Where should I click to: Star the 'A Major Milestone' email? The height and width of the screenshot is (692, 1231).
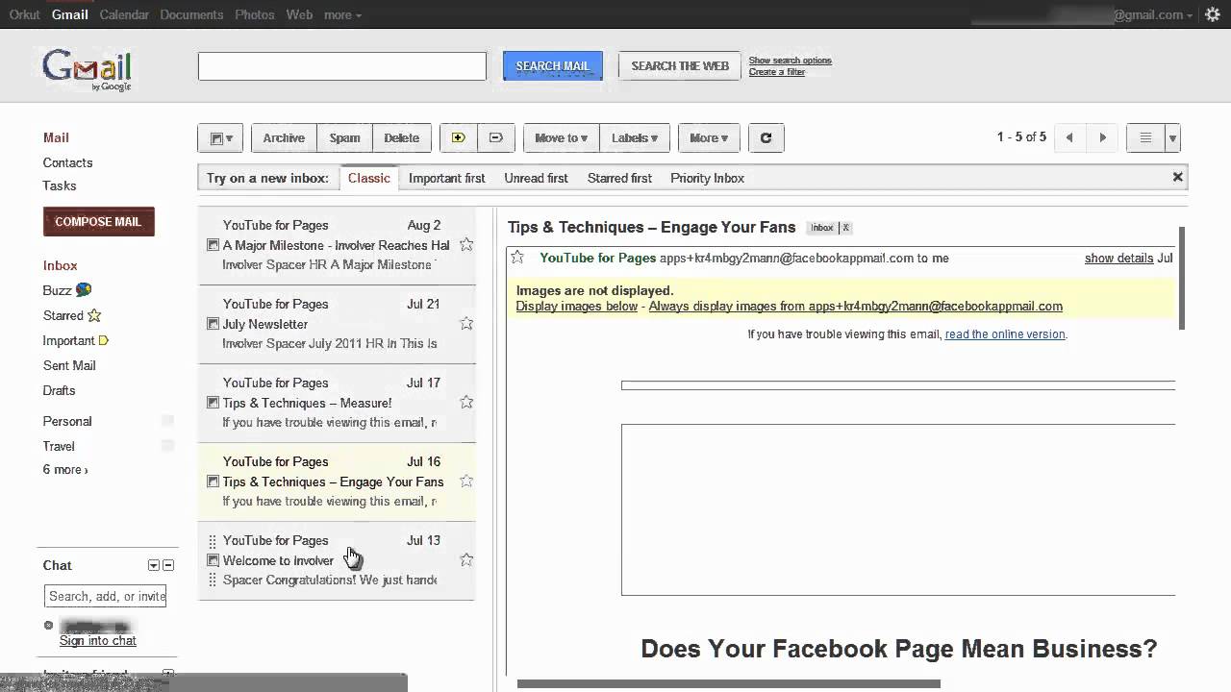[466, 244]
